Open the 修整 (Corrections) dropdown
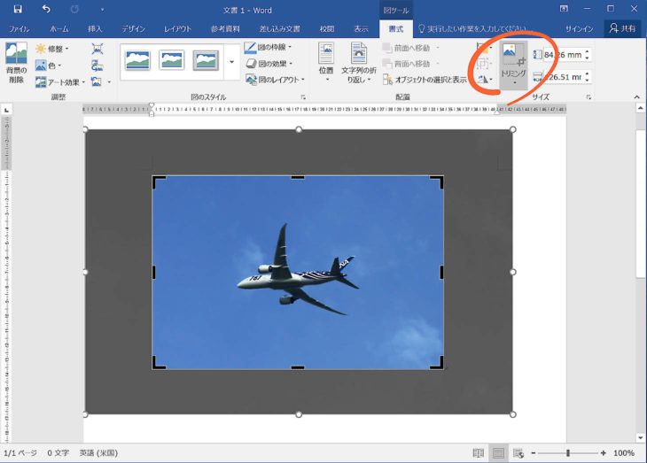 click(x=51, y=49)
